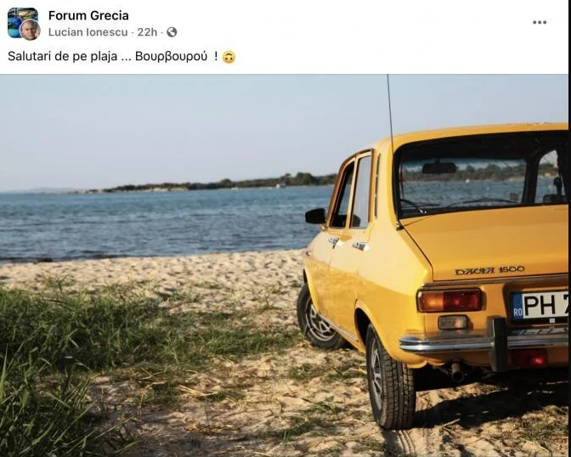Click the car's red tail light
The width and height of the screenshot is (571, 457).
pos(450,301)
